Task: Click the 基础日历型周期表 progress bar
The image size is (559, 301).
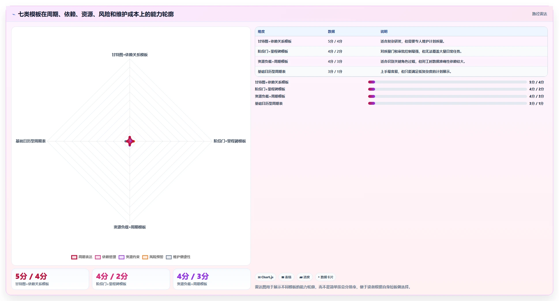Action: click(447, 103)
